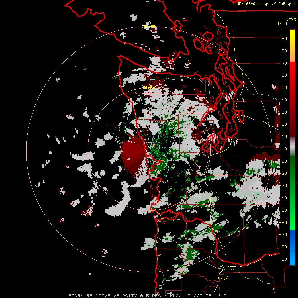Select the 90 value on the velocity scale
This screenshot has width=298, height=298.
point(284,39)
